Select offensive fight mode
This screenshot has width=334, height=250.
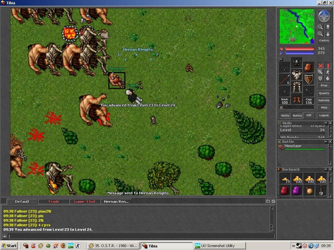(320, 66)
